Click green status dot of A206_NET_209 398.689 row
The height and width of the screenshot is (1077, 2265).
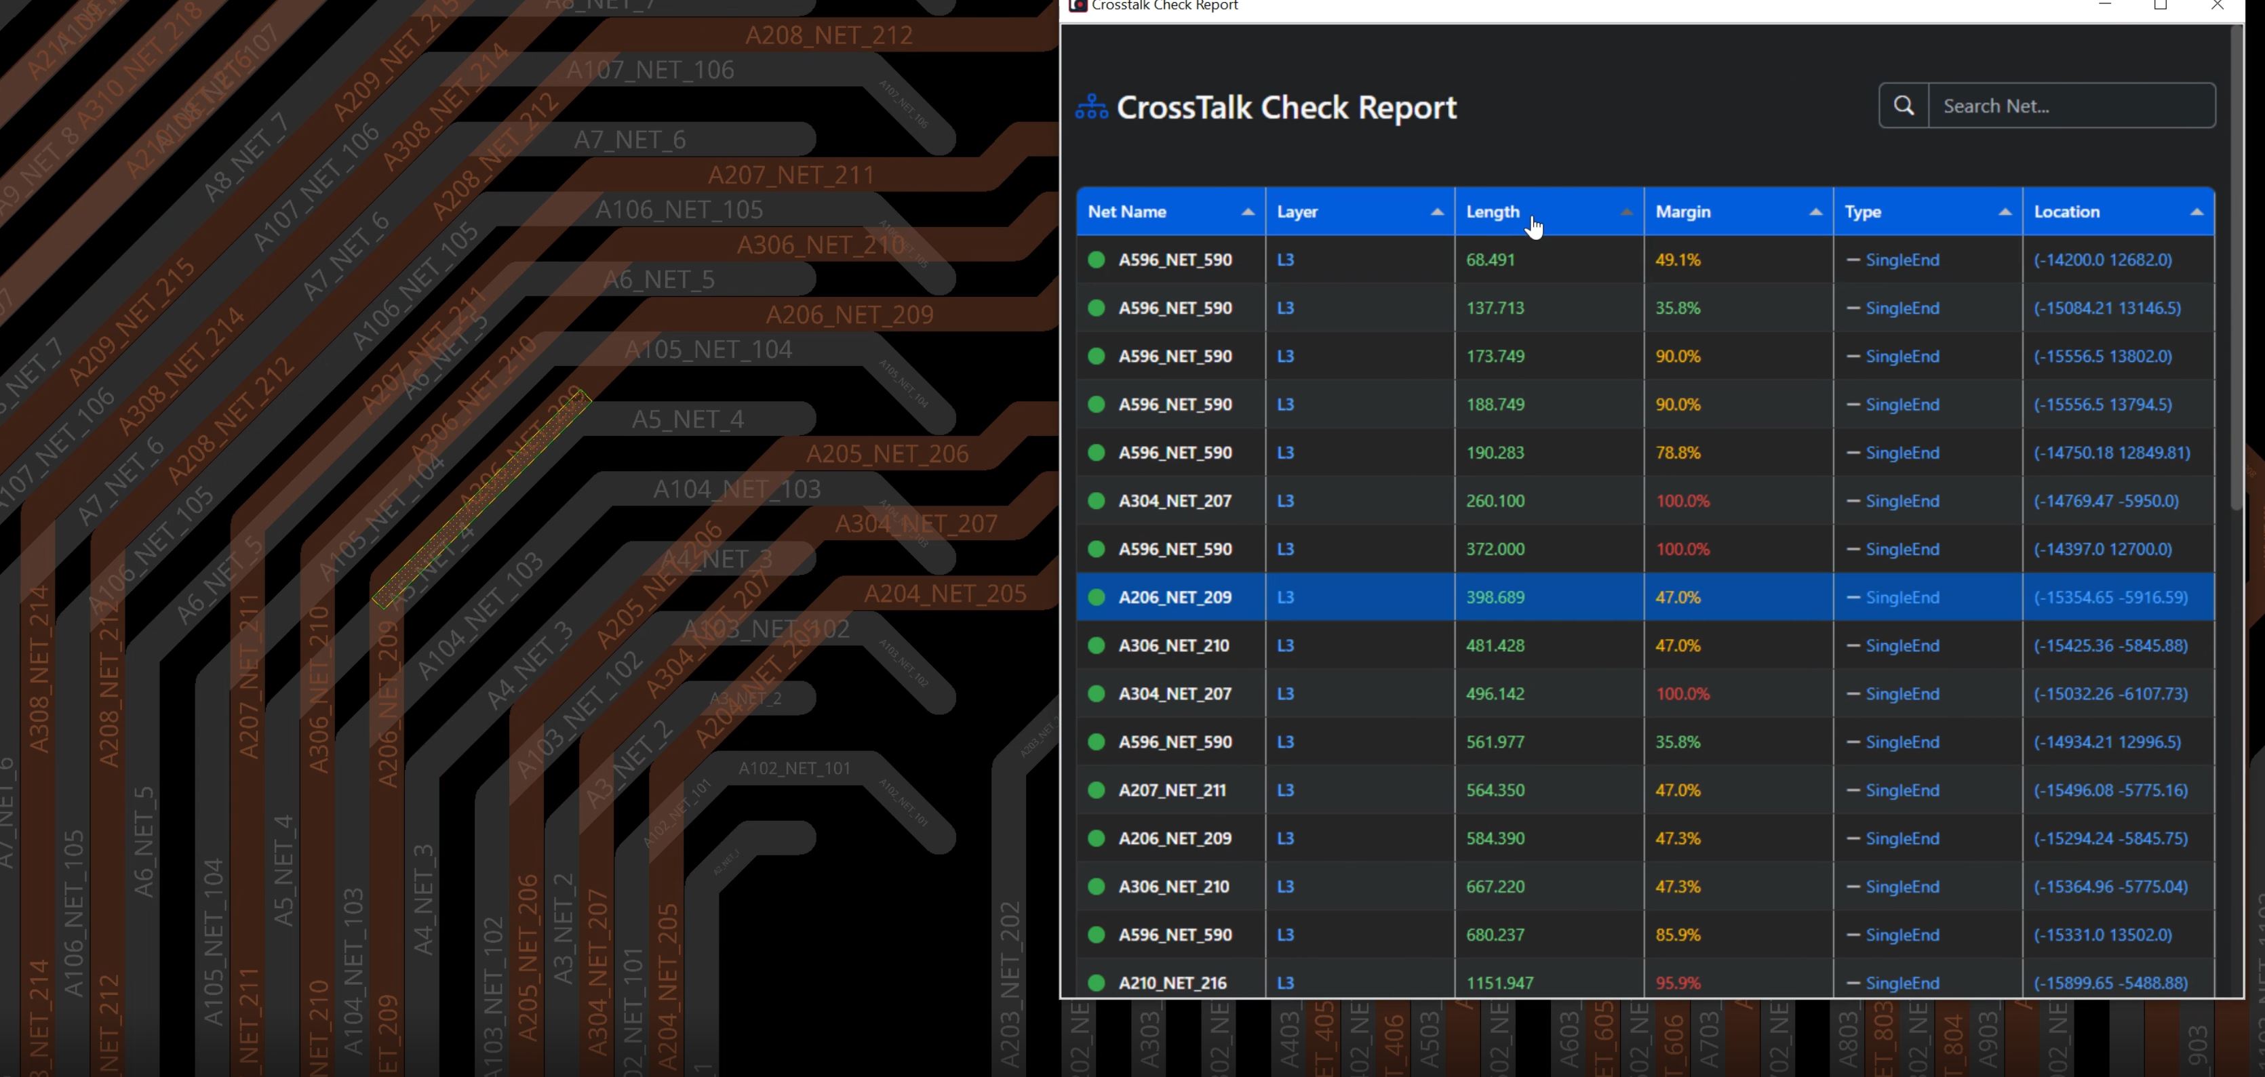point(1096,597)
